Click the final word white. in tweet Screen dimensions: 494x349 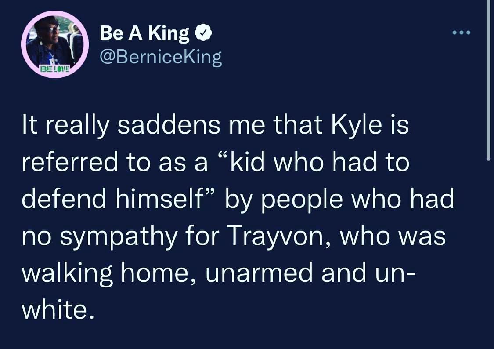[58, 310]
